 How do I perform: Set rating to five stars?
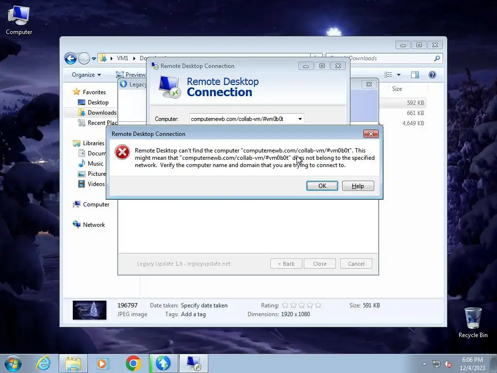[318, 305]
